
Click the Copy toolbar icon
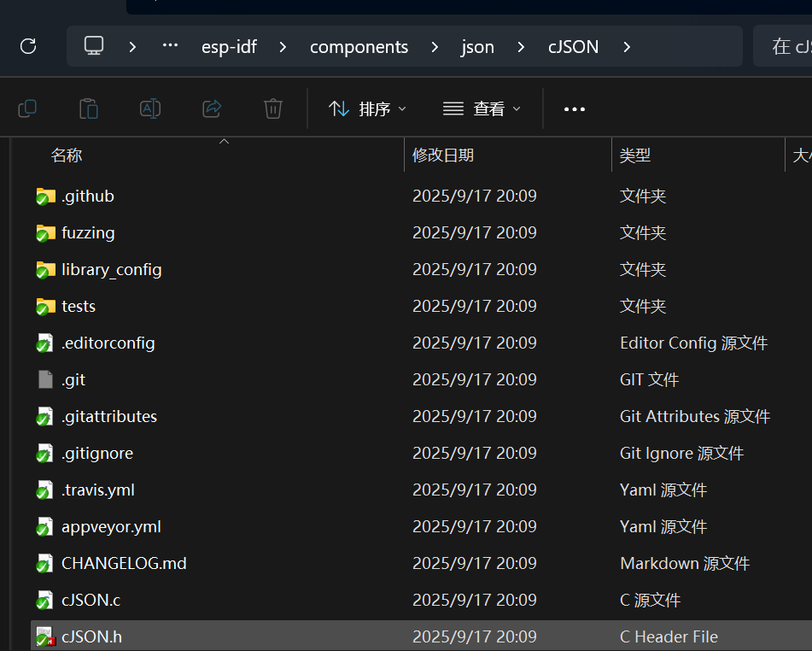click(27, 108)
